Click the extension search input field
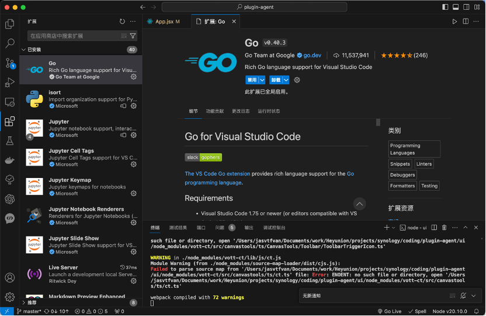 coord(75,36)
